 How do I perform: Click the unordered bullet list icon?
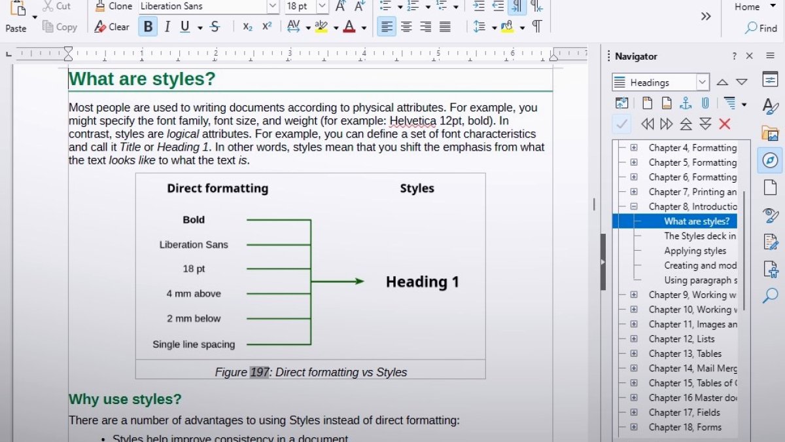click(385, 7)
